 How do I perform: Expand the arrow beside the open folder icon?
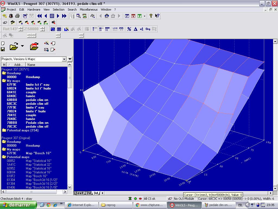click(x=22, y=46)
